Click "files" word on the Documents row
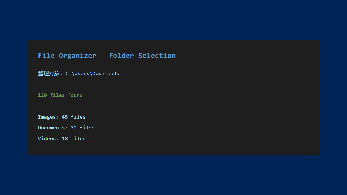This screenshot has width=347, height=195. tap(87, 128)
